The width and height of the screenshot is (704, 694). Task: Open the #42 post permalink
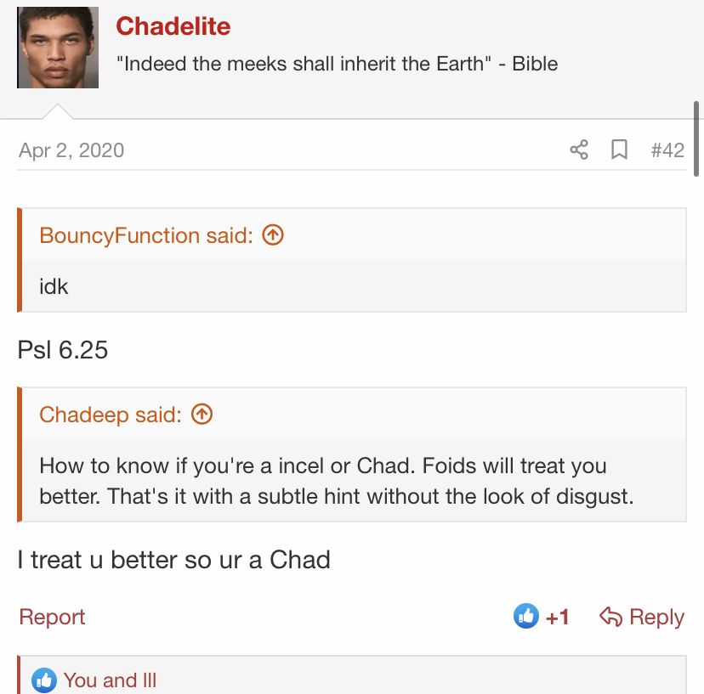(x=667, y=150)
